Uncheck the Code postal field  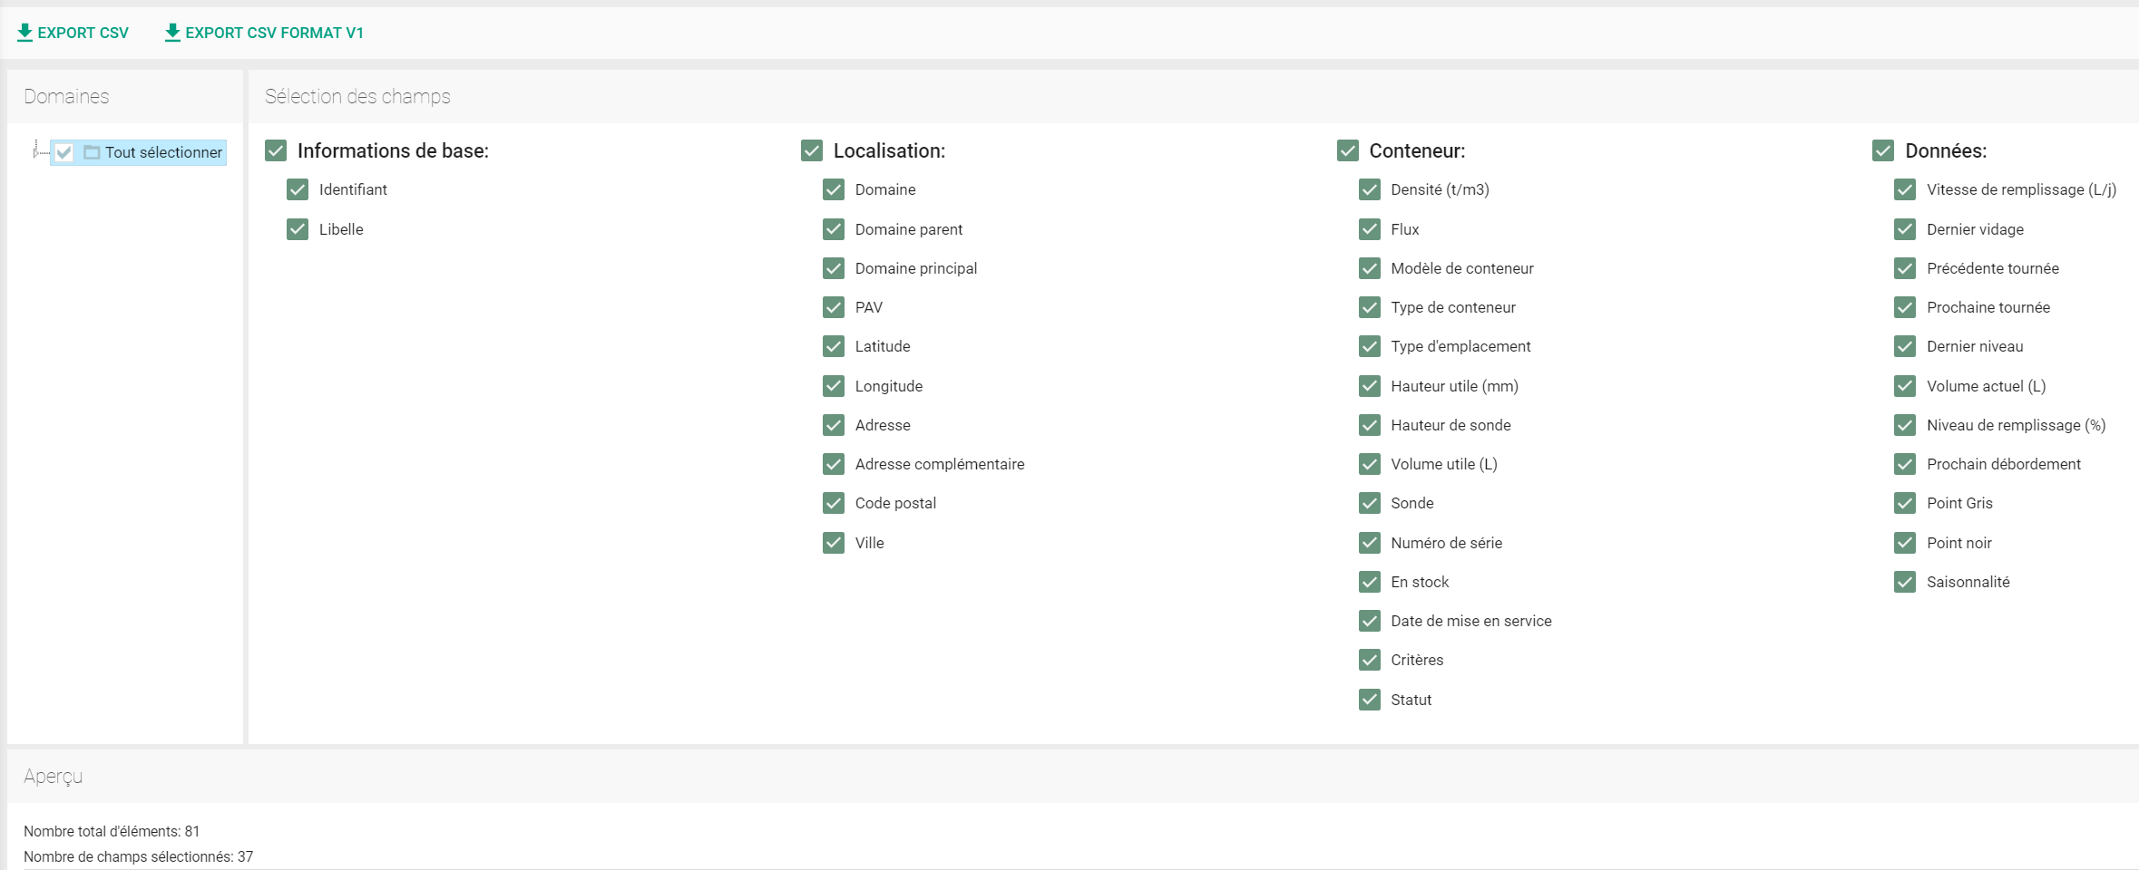point(834,503)
